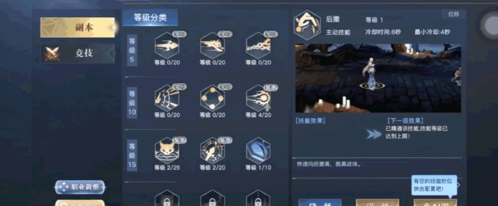Click the 后撤 skill icon in detail panel
The image size is (498, 206).
[x=307, y=25]
